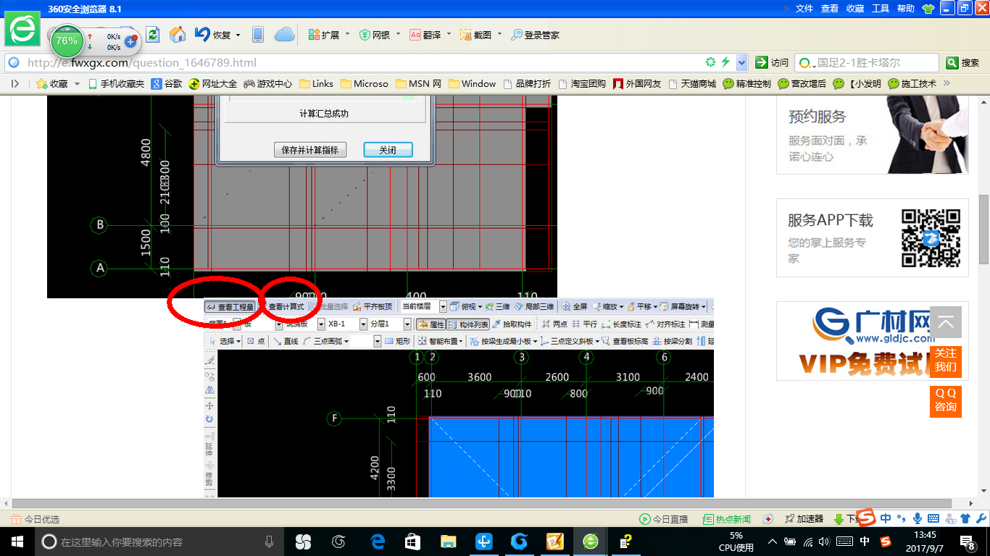Open the 帮助 menu
This screenshot has height=556, width=990.
[906, 9]
